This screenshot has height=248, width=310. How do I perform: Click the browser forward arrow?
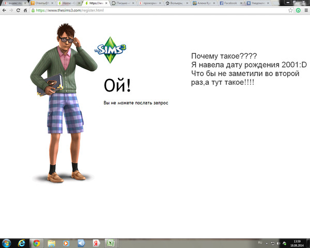pyautogui.click(x=11, y=10)
